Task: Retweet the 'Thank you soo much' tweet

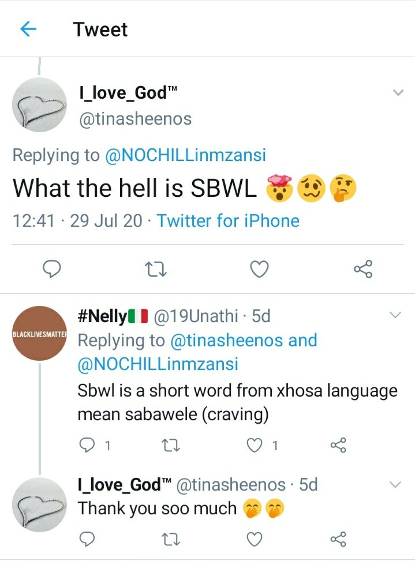Action: click(x=170, y=540)
